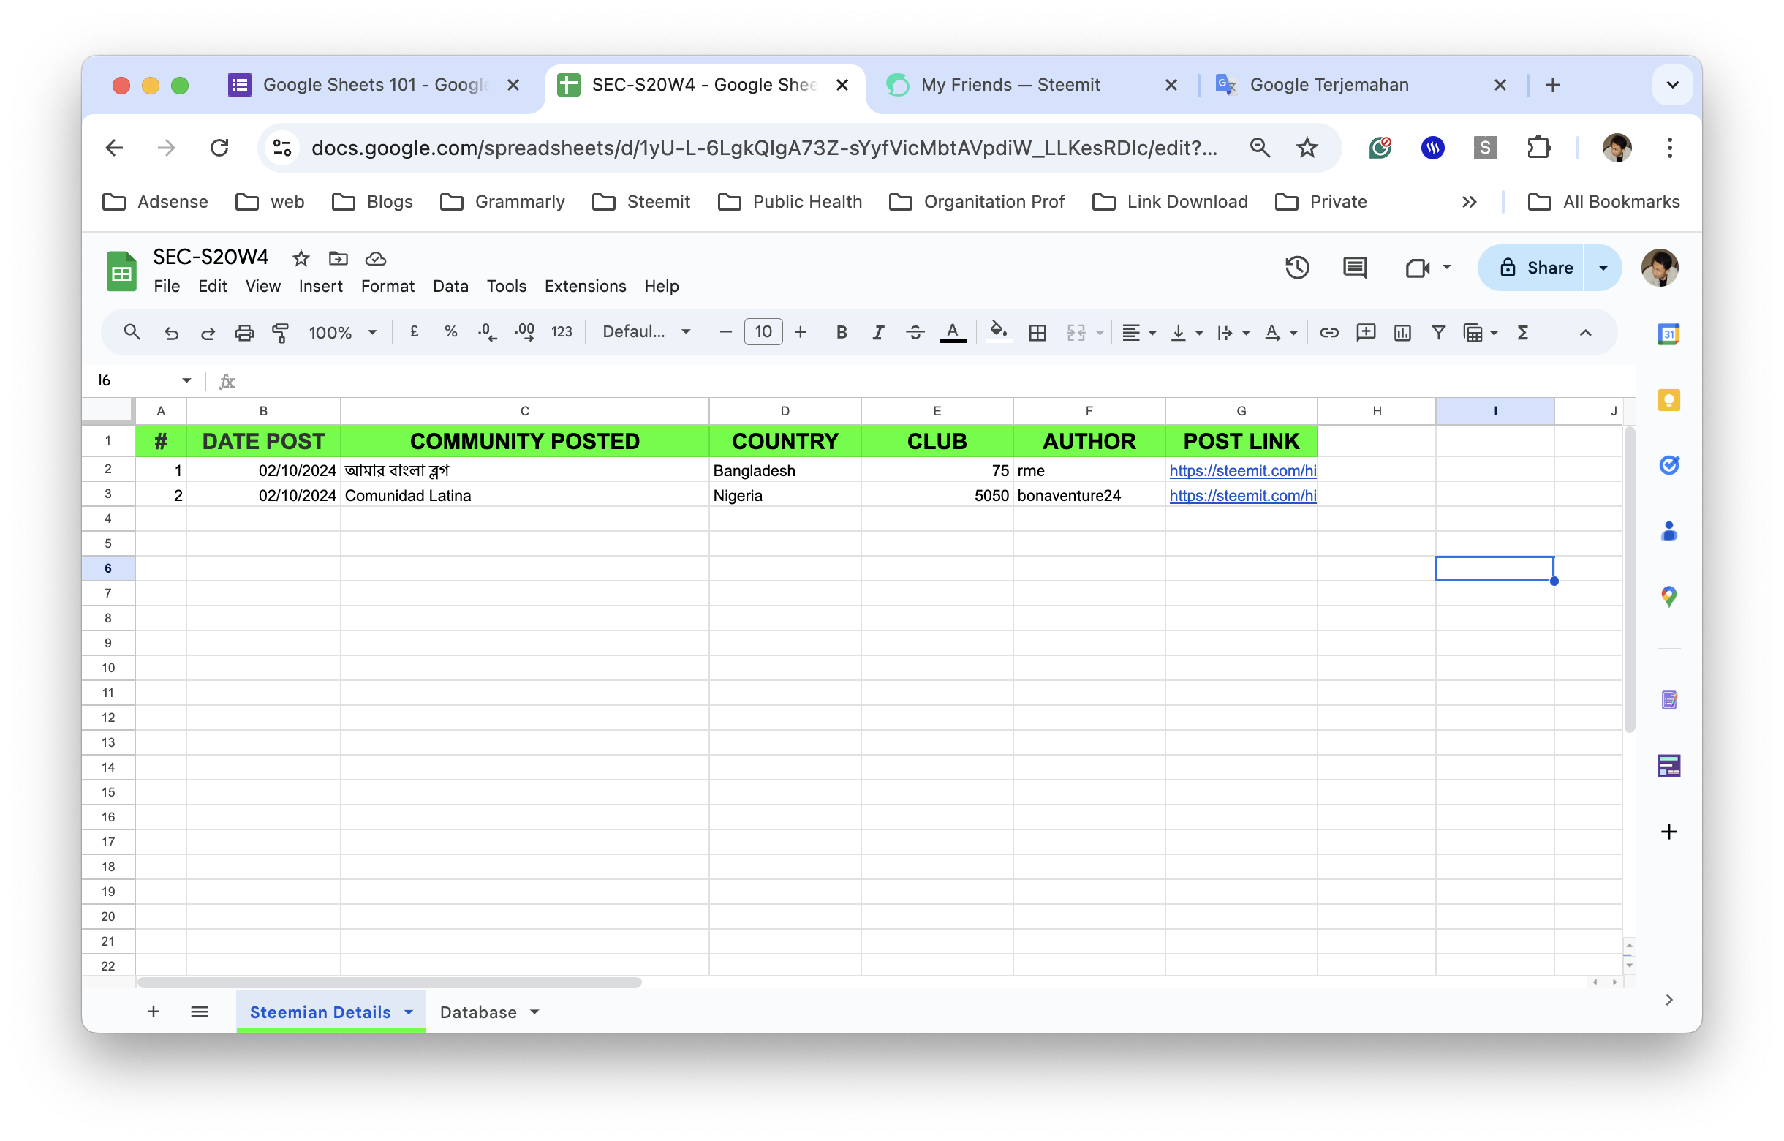
Task: Open the insert link tool
Action: (1328, 333)
